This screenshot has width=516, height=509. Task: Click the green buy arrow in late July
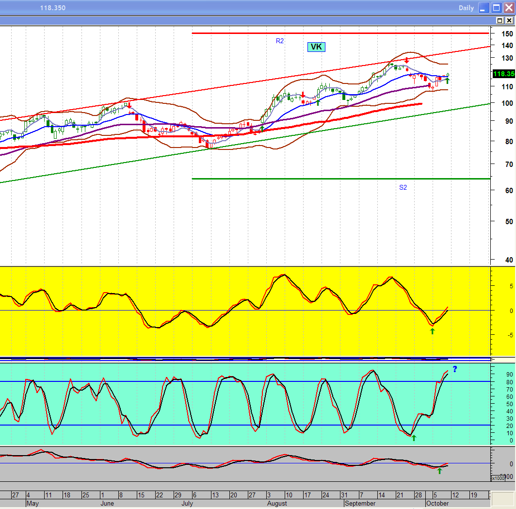click(262, 129)
